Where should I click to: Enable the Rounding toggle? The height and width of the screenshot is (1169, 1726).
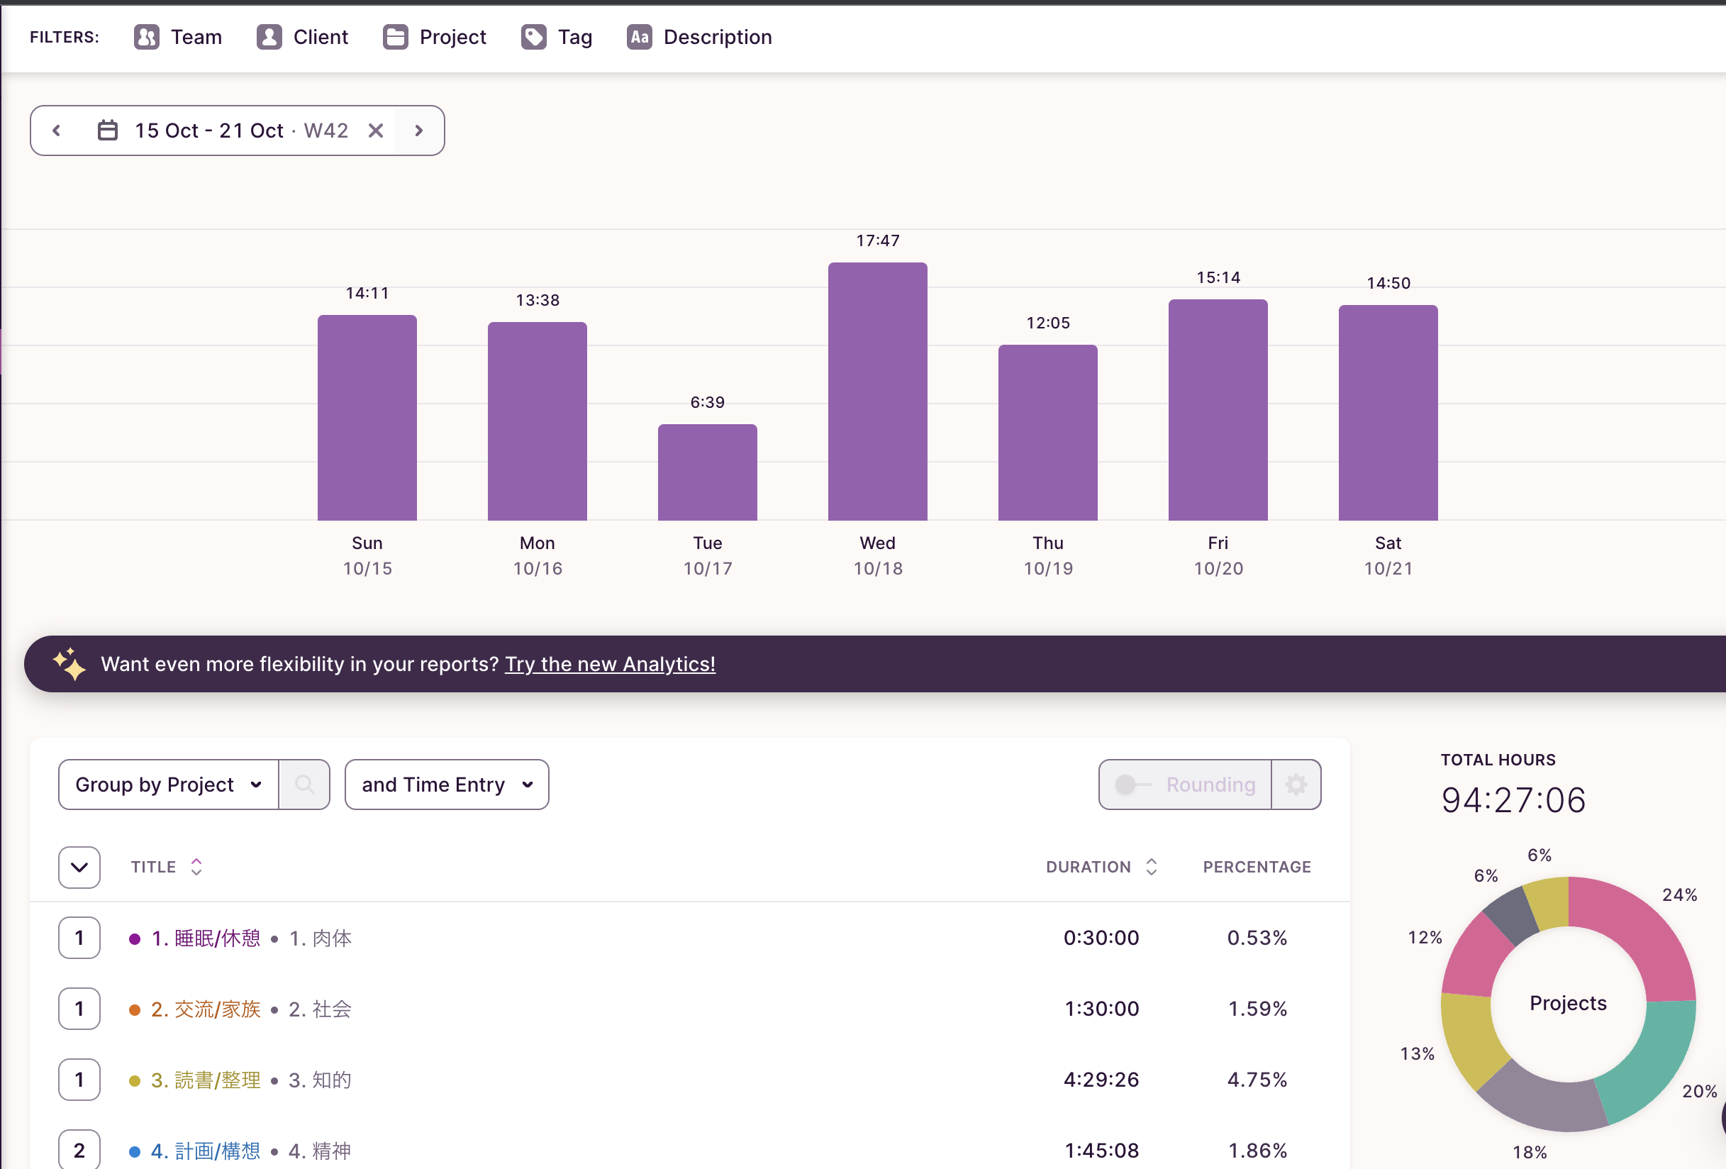pyautogui.click(x=1132, y=785)
